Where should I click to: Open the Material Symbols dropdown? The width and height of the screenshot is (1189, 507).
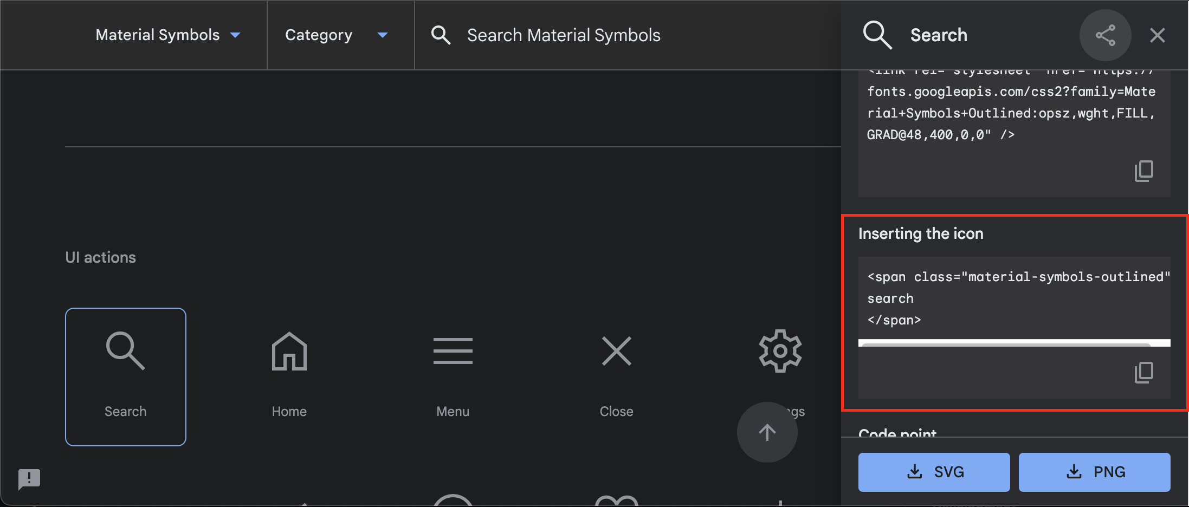pyautogui.click(x=167, y=35)
